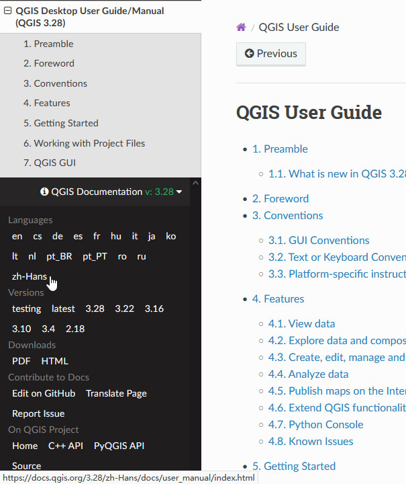Open 3.2. Text or Keyboard Conventions

(x=337, y=257)
